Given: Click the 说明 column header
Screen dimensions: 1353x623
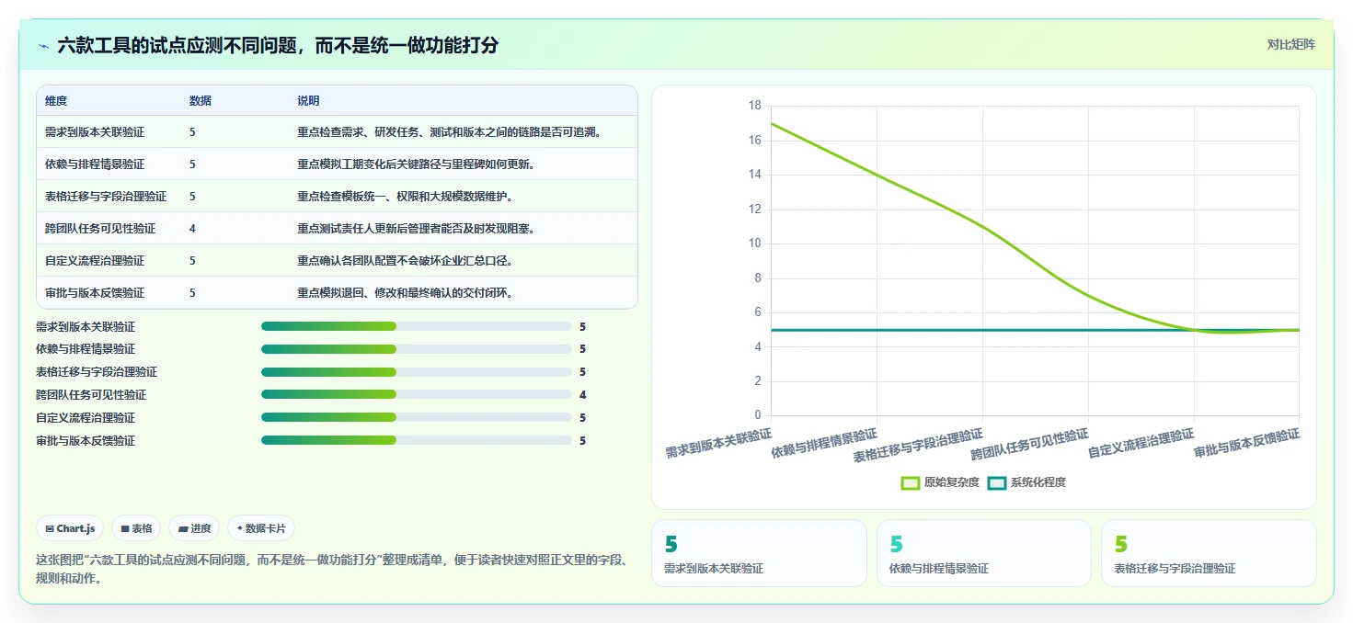Looking at the screenshot, I should [308, 101].
